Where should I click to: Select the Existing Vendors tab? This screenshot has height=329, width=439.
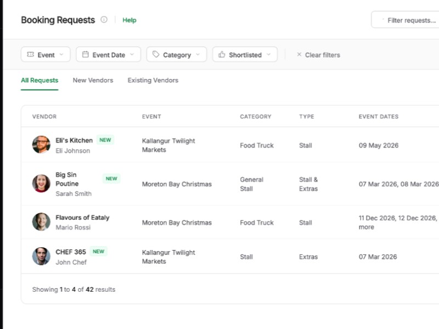point(153,80)
